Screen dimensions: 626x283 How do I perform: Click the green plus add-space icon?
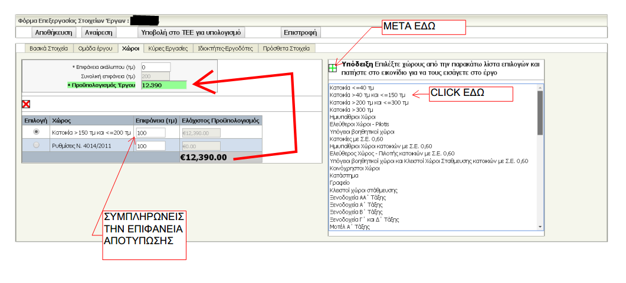[x=333, y=68]
